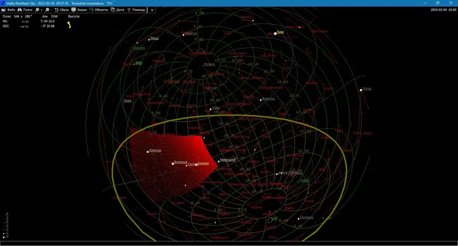Click the date-time readout in top right
458x246 pixels.
tap(443, 10)
